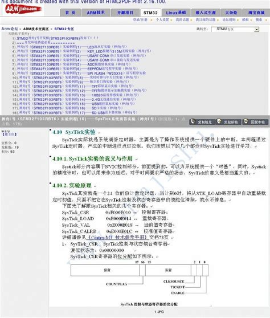
Task: Click the 回复本帖 reply button
Action: (x=255, y=122)
